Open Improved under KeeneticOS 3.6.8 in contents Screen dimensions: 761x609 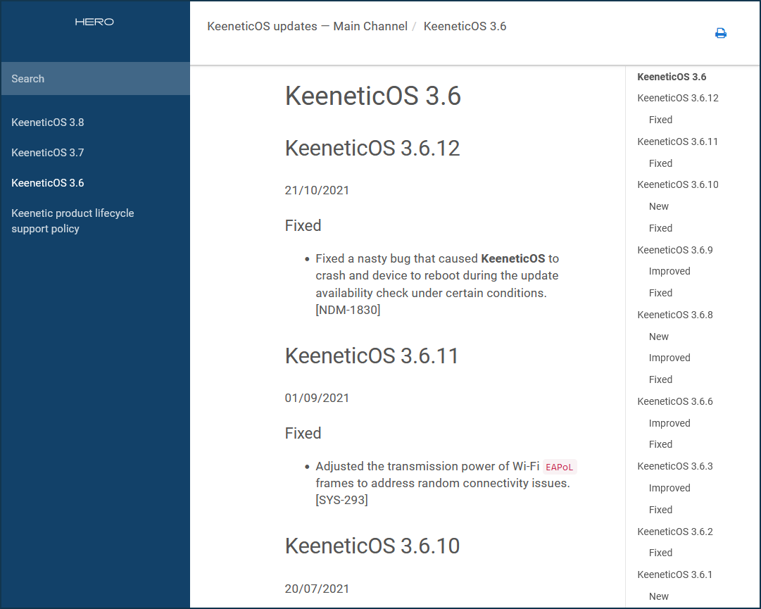pos(669,358)
